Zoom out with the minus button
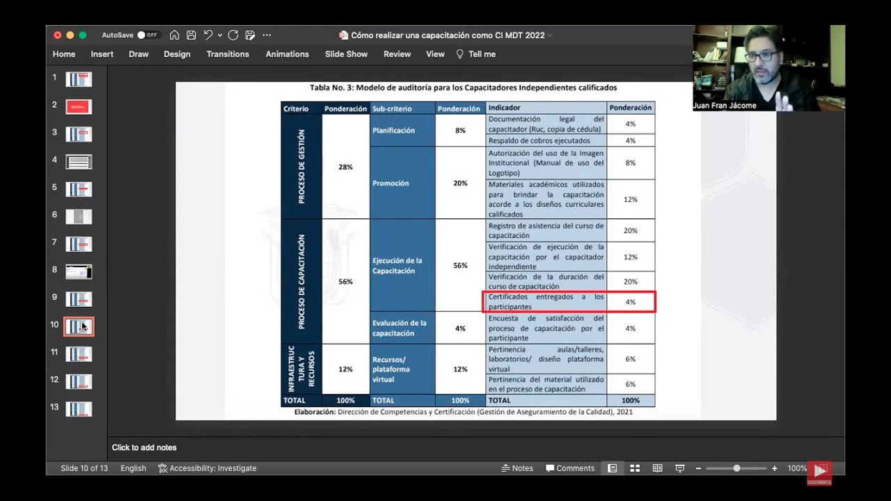Viewport: 891px width, 501px height. [x=700, y=468]
